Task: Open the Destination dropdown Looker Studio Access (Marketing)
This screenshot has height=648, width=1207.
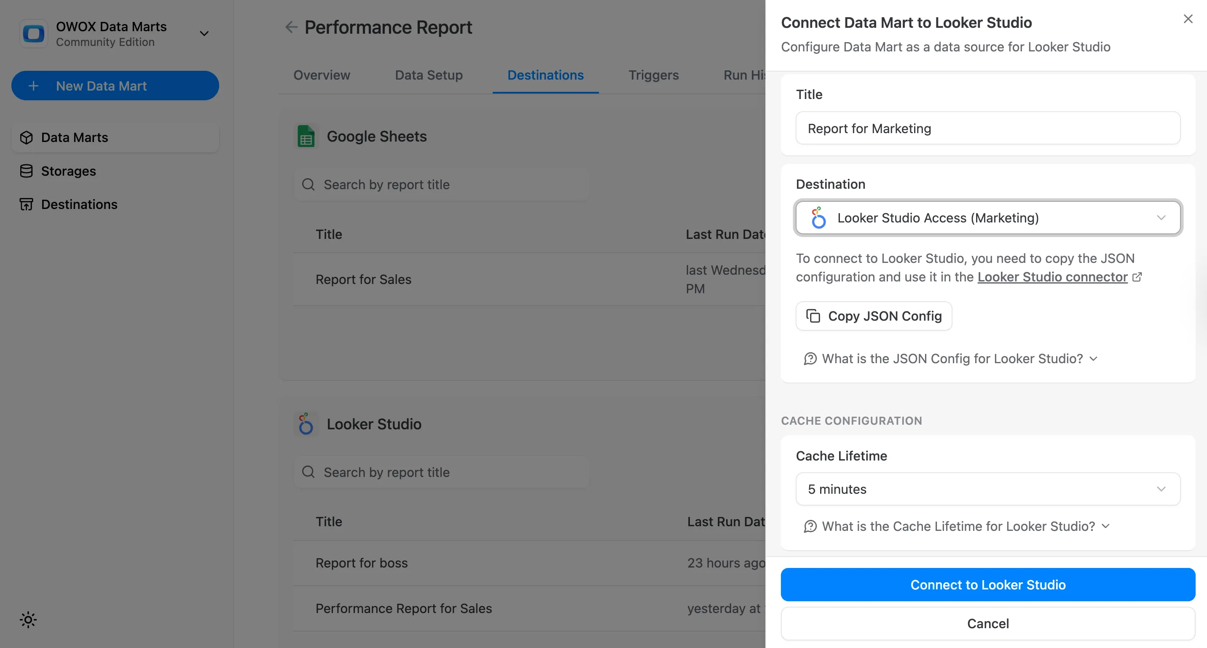Action: pyautogui.click(x=988, y=218)
